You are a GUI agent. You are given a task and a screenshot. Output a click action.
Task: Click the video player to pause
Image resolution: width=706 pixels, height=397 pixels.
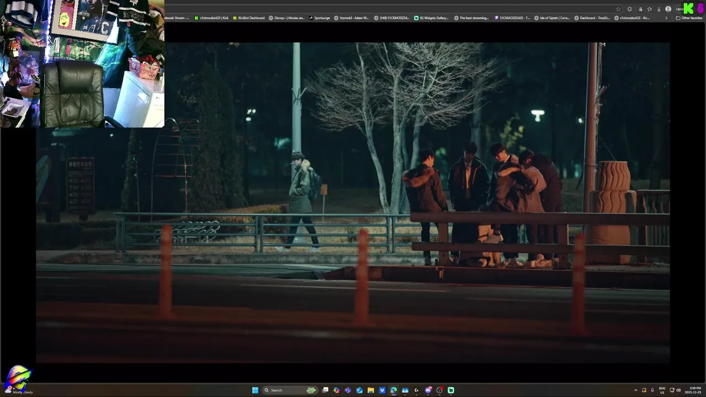[x=353, y=202]
